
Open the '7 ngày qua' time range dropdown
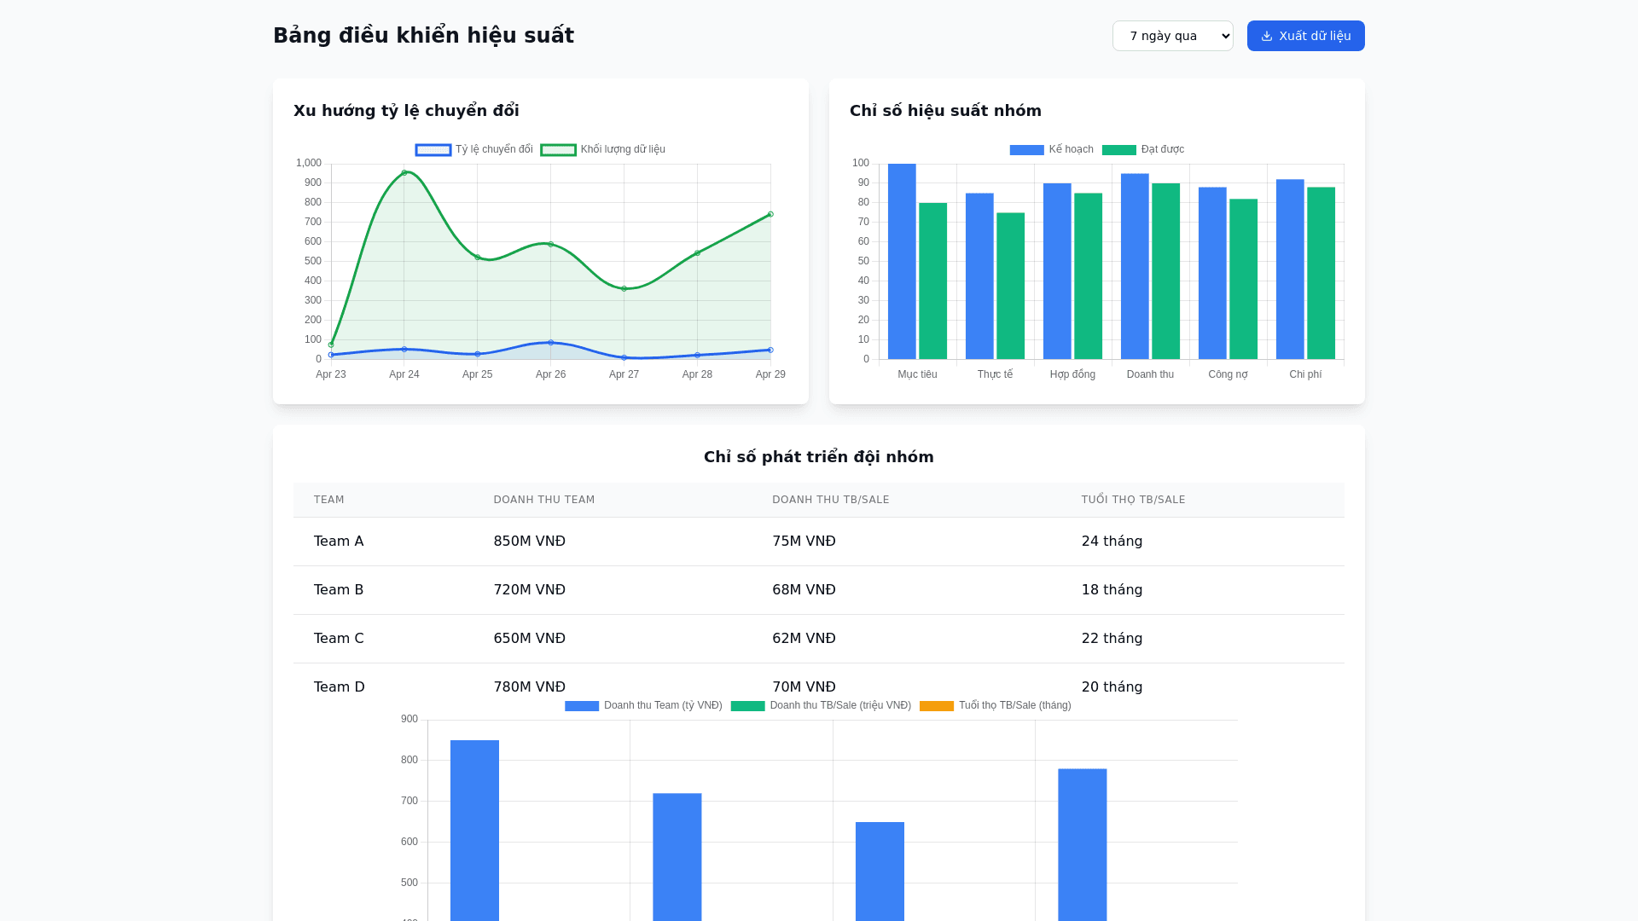tap(1172, 36)
